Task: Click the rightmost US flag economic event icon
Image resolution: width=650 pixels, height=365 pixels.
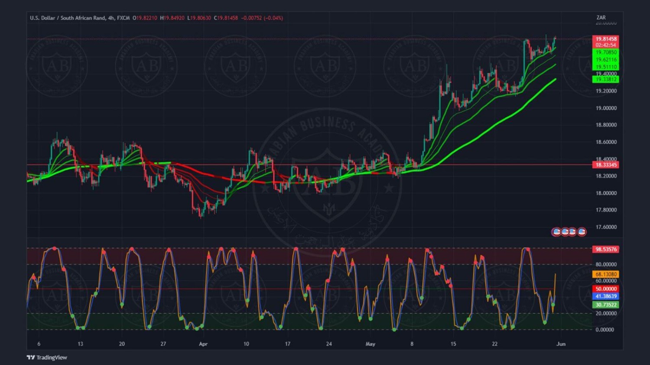Action: click(x=582, y=232)
